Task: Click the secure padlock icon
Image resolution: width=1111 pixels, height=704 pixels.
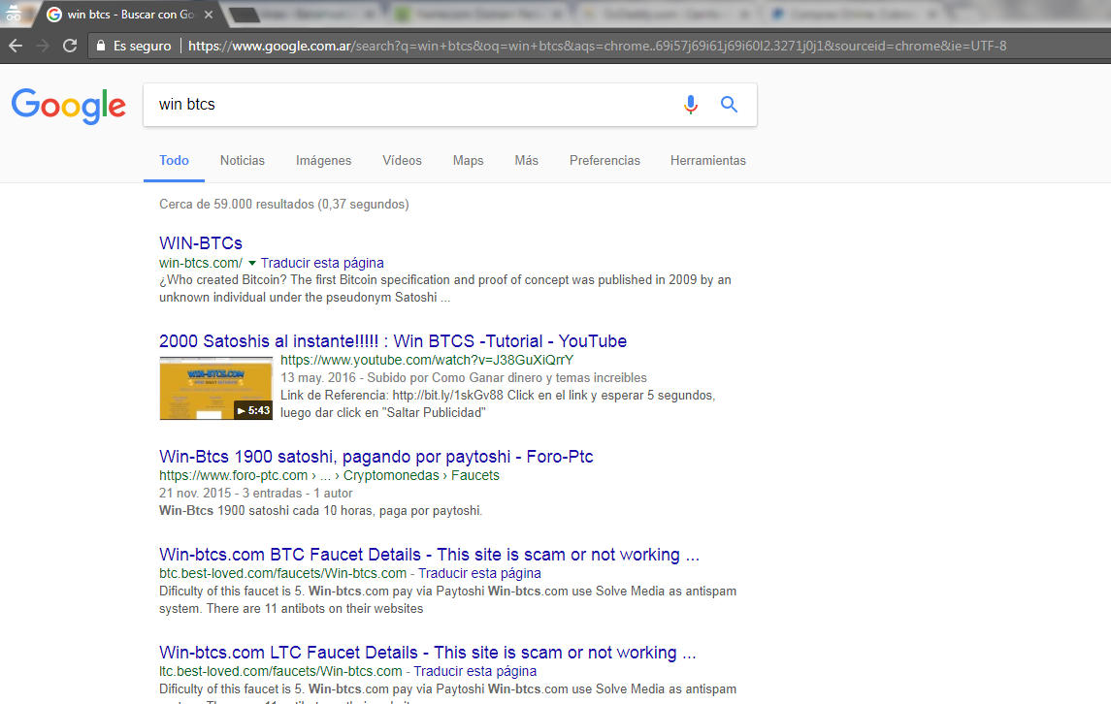Action: tap(101, 46)
